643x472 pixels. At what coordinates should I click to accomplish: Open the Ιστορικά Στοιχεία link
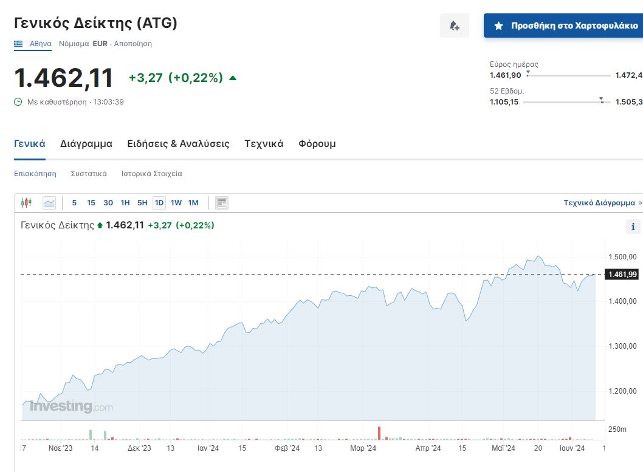[x=151, y=174]
